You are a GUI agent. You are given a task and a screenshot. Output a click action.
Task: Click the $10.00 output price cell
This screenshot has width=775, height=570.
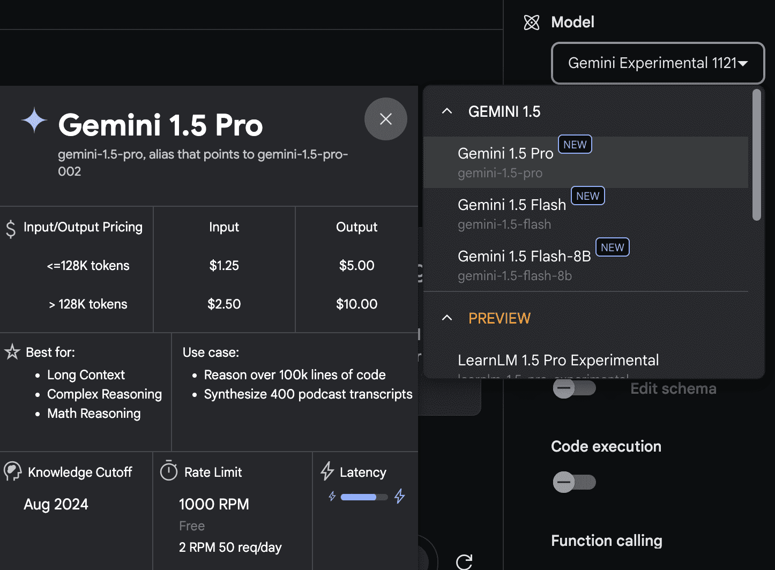[x=357, y=304]
